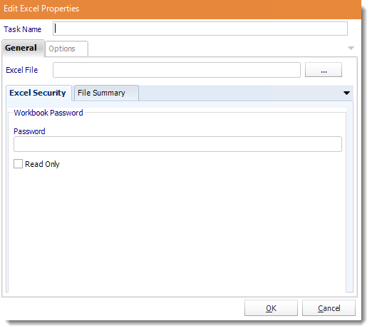
Task: Click the Password label above the field
Action: click(29, 131)
